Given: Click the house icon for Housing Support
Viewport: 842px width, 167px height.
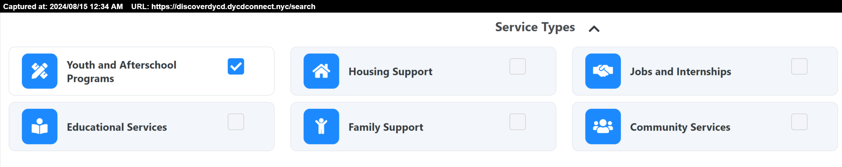Looking at the screenshot, I should point(321,71).
